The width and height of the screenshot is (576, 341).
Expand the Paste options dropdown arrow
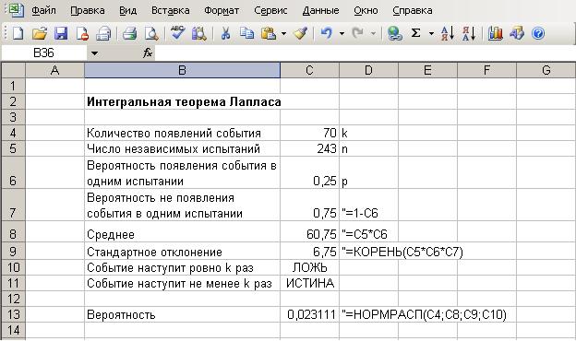(283, 34)
